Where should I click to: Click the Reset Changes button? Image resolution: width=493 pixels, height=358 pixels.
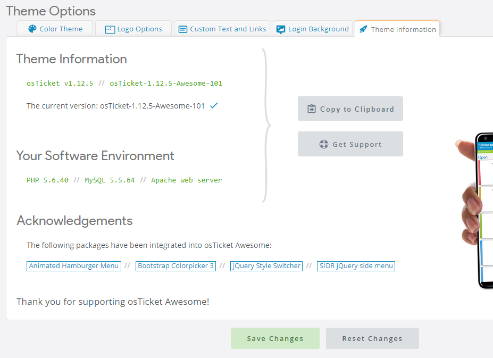coord(372,338)
